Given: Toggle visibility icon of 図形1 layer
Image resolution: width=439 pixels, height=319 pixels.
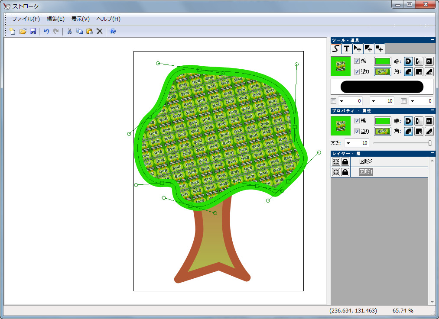Looking at the screenshot, I should 336,172.
